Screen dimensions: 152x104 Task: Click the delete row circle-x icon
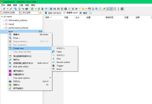66,9
